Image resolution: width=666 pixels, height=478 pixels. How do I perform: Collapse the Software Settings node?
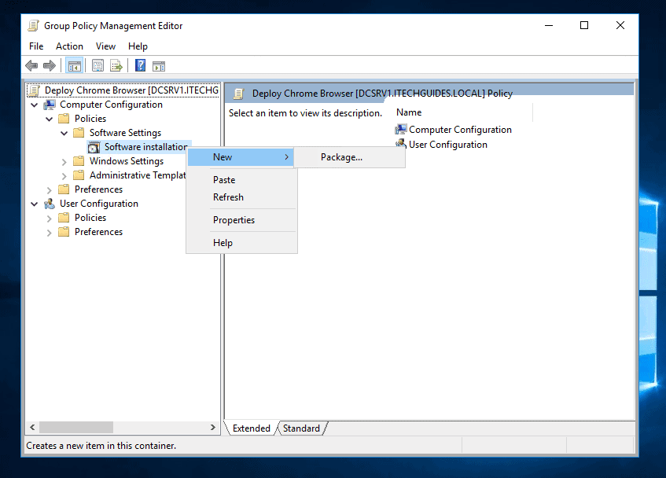pyautogui.click(x=64, y=133)
